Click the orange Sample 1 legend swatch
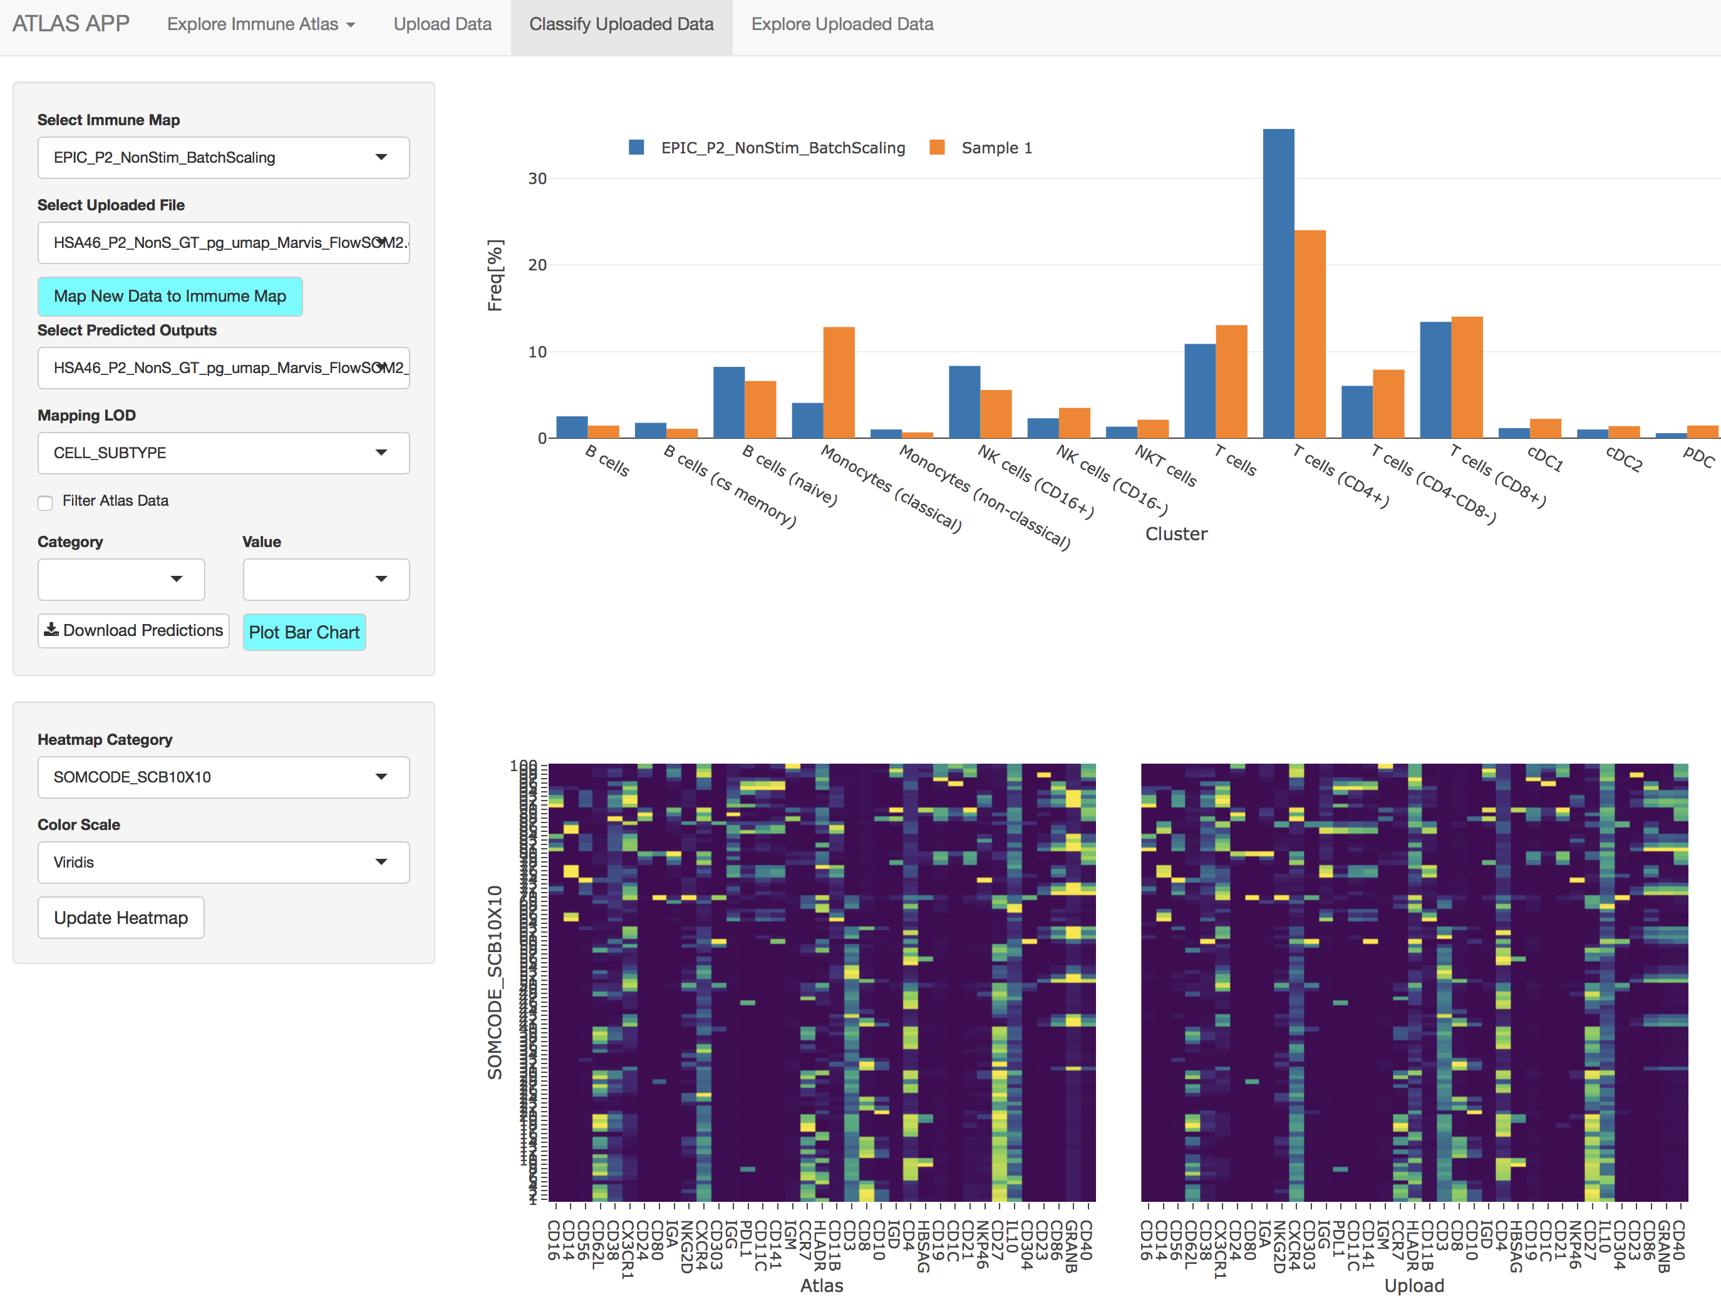This screenshot has height=1312, width=1721. coord(938,148)
